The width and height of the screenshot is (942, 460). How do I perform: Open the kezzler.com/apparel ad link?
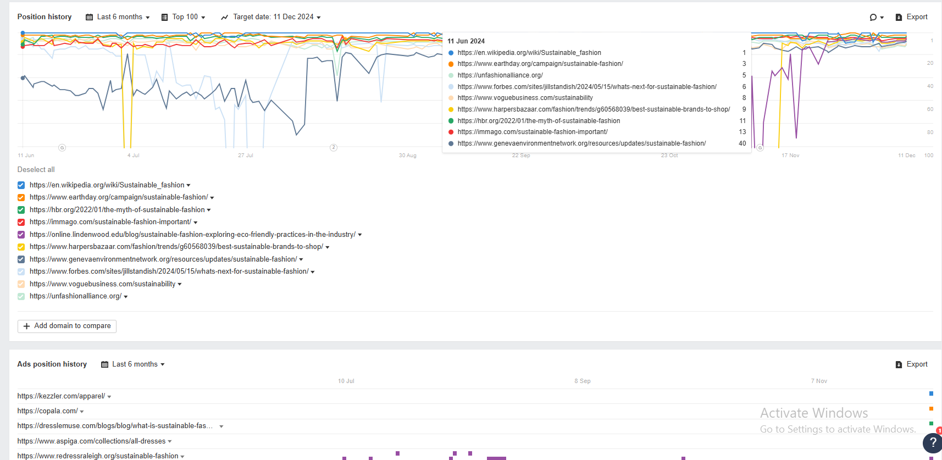click(x=61, y=396)
